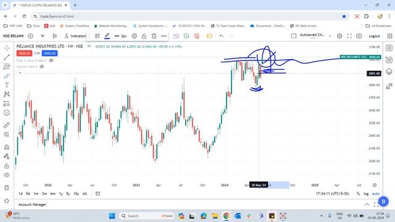395x222 pixels.
Task: Select the brush drawing tool in sidebar
Action: pyautogui.click(x=7, y=76)
